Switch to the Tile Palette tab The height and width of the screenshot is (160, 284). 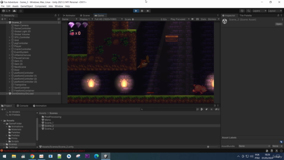tap(245, 16)
